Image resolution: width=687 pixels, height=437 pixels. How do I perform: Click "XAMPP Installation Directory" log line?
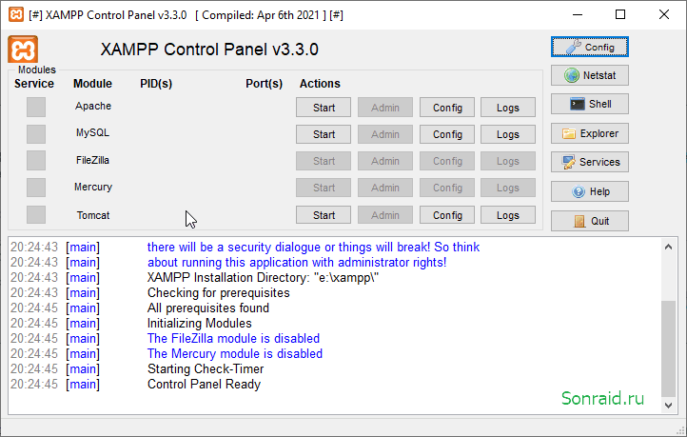point(263,278)
